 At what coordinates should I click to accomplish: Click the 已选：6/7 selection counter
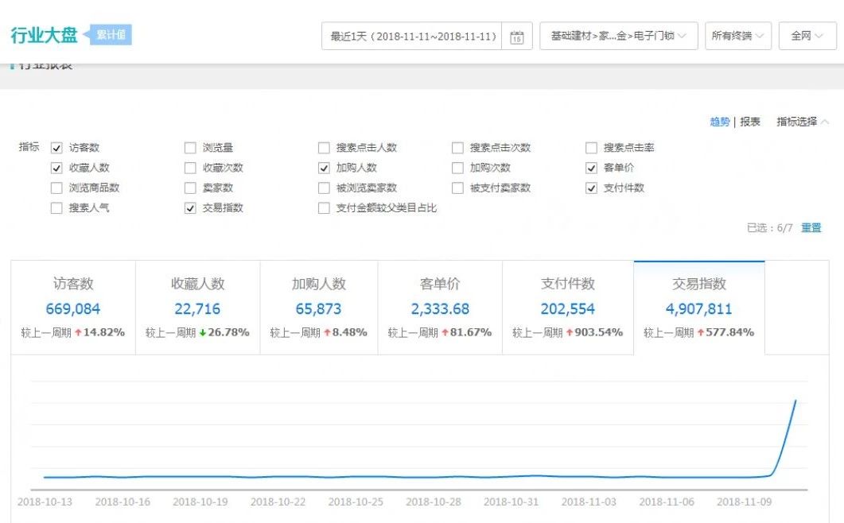coord(770,227)
